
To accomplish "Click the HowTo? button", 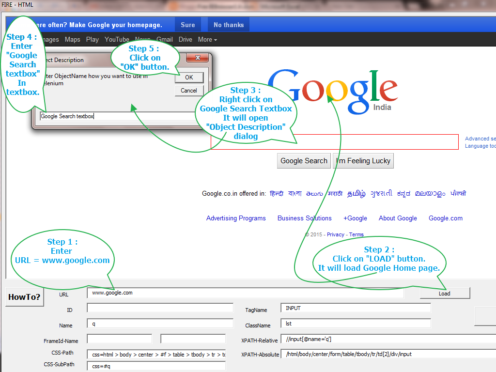I will pos(24,297).
